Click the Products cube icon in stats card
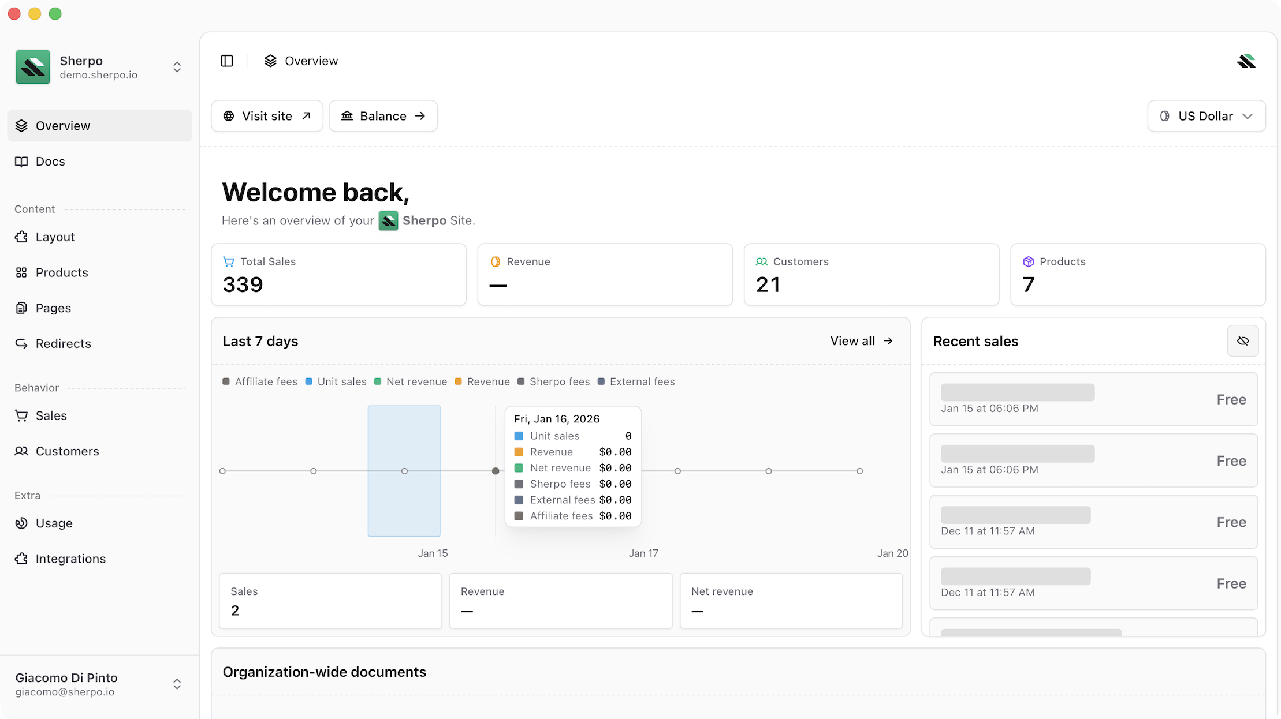The width and height of the screenshot is (1281, 719). tap(1028, 262)
